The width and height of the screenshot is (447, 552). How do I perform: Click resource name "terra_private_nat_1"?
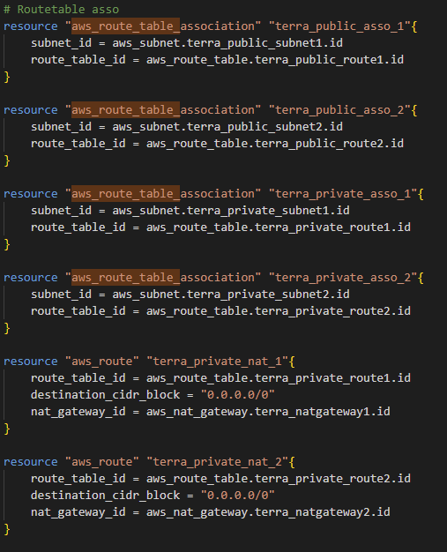click(x=218, y=362)
